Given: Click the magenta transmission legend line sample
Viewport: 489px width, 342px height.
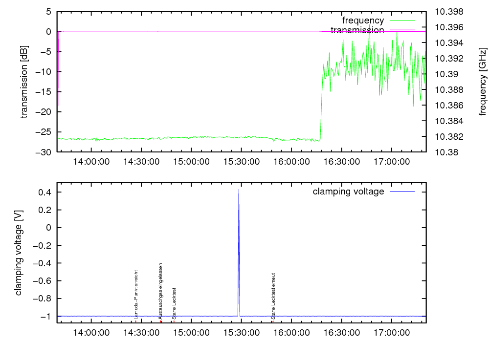Looking at the screenshot, I should [x=402, y=30].
